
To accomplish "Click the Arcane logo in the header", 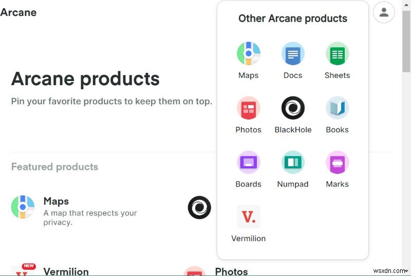I will pyautogui.click(x=18, y=12).
